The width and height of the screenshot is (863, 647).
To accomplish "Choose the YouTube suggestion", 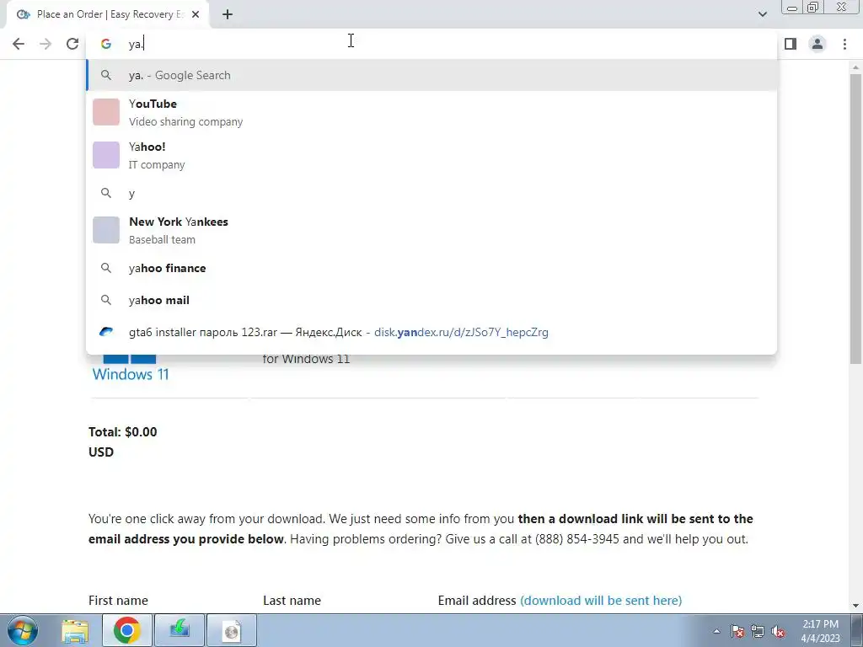I will click(x=431, y=112).
